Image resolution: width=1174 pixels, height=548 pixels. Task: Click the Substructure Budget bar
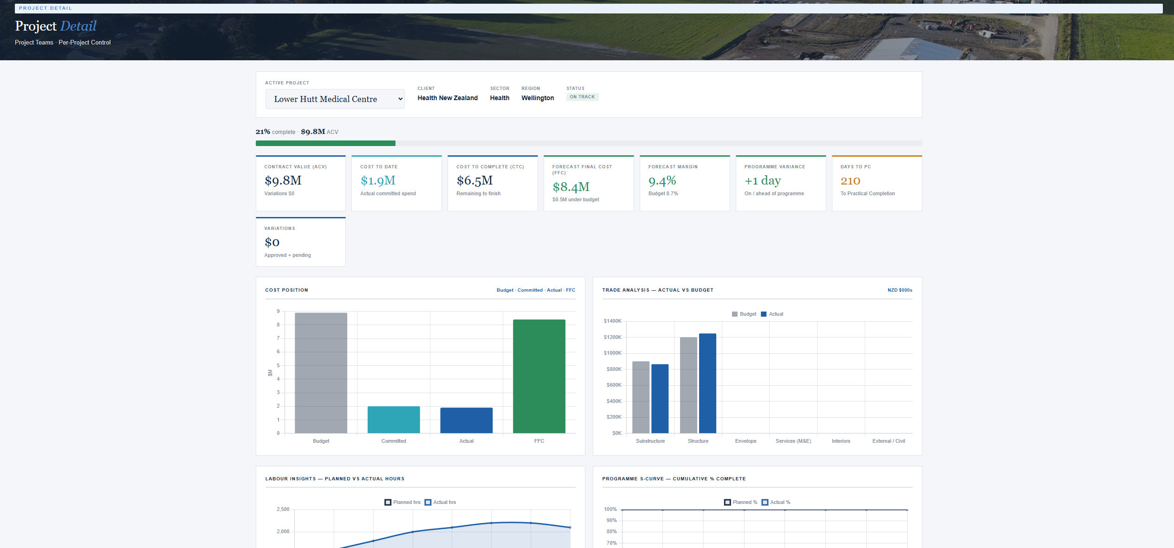click(x=641, y=397)
